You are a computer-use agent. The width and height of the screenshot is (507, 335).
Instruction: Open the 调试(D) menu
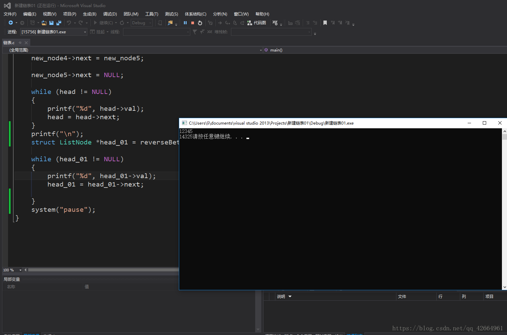[x=110, y=14]
